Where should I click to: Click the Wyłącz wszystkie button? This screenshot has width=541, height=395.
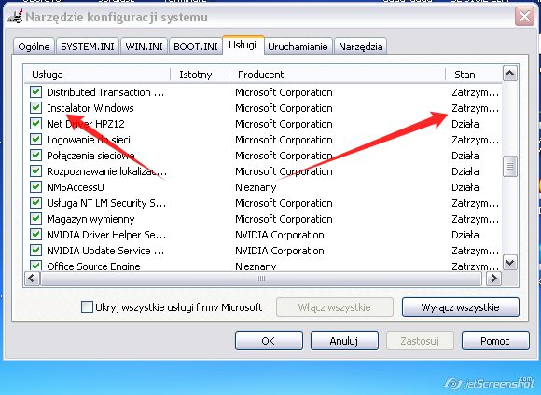point(460,307)
